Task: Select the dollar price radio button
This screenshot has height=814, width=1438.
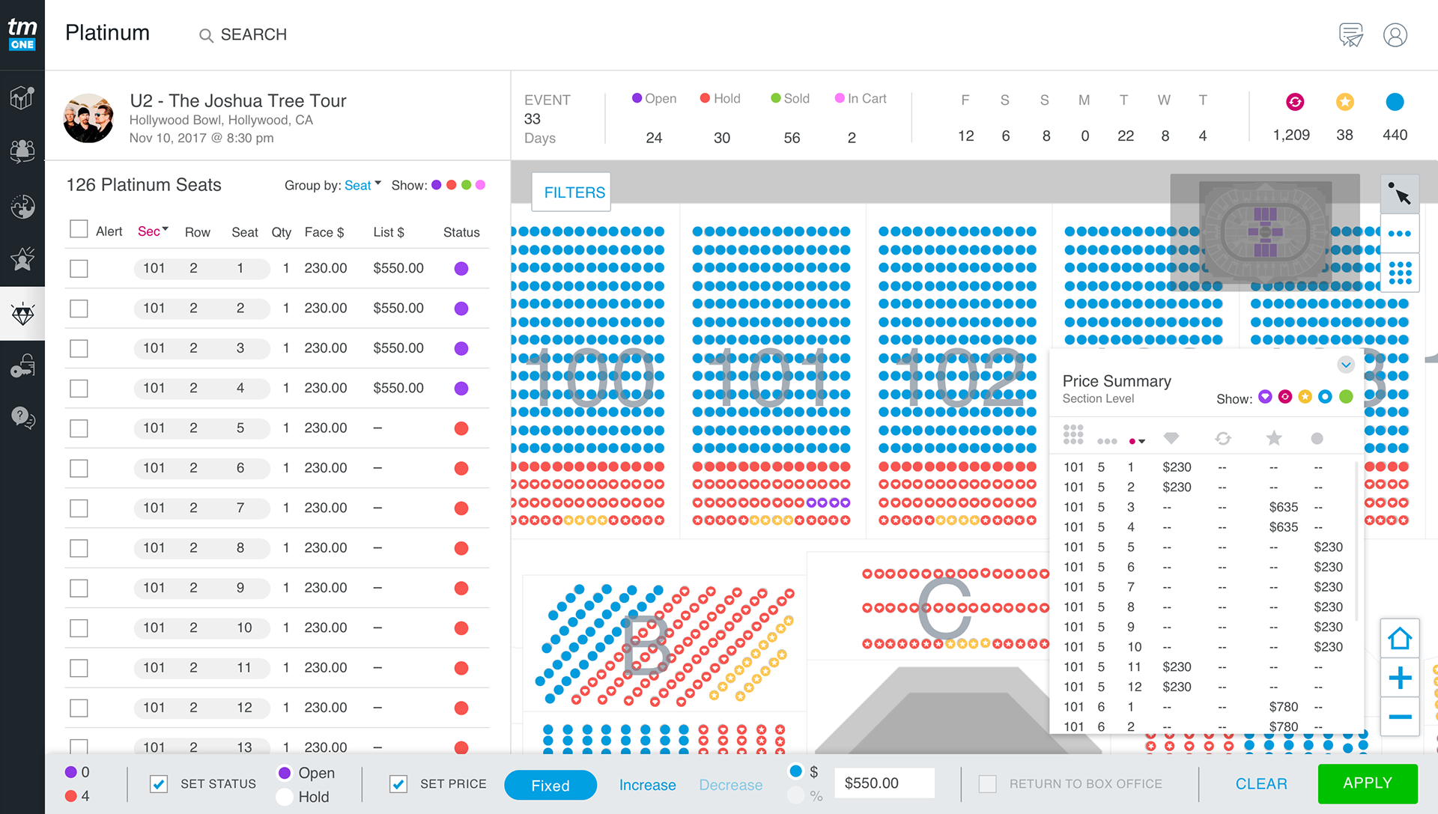Action: click(796, 771)
